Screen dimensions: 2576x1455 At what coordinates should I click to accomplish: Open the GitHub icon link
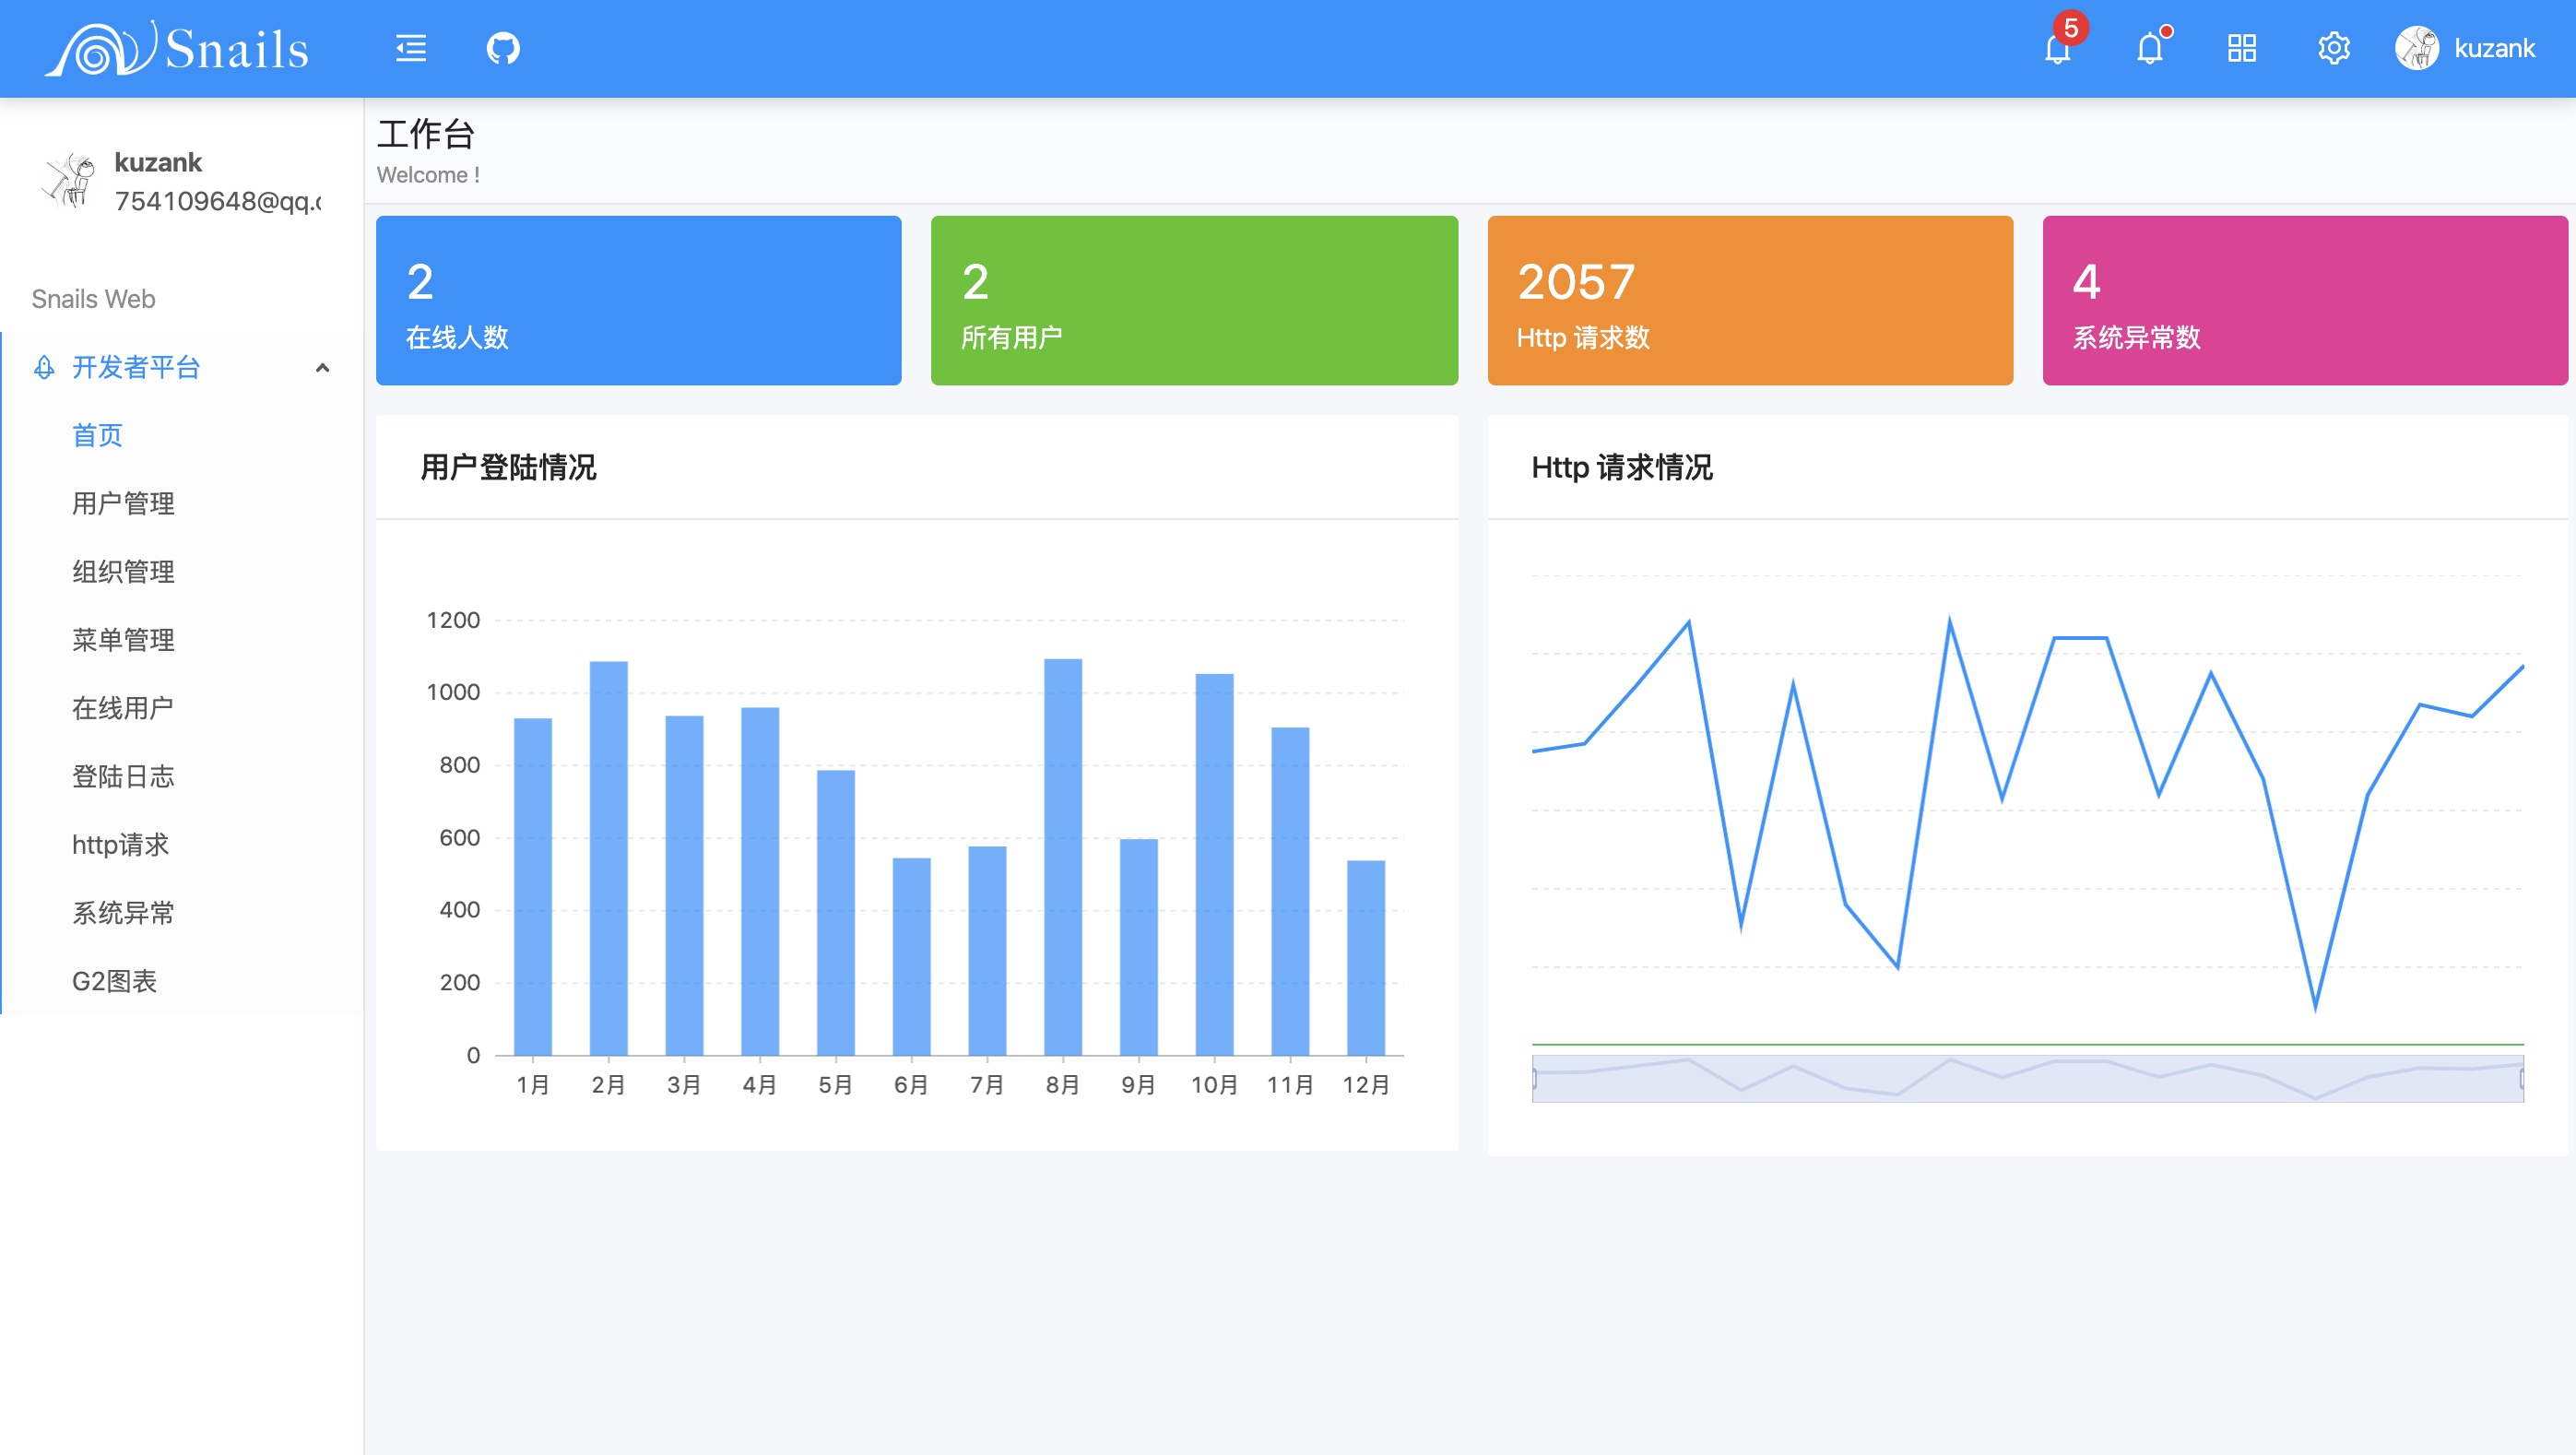[503, 48]
